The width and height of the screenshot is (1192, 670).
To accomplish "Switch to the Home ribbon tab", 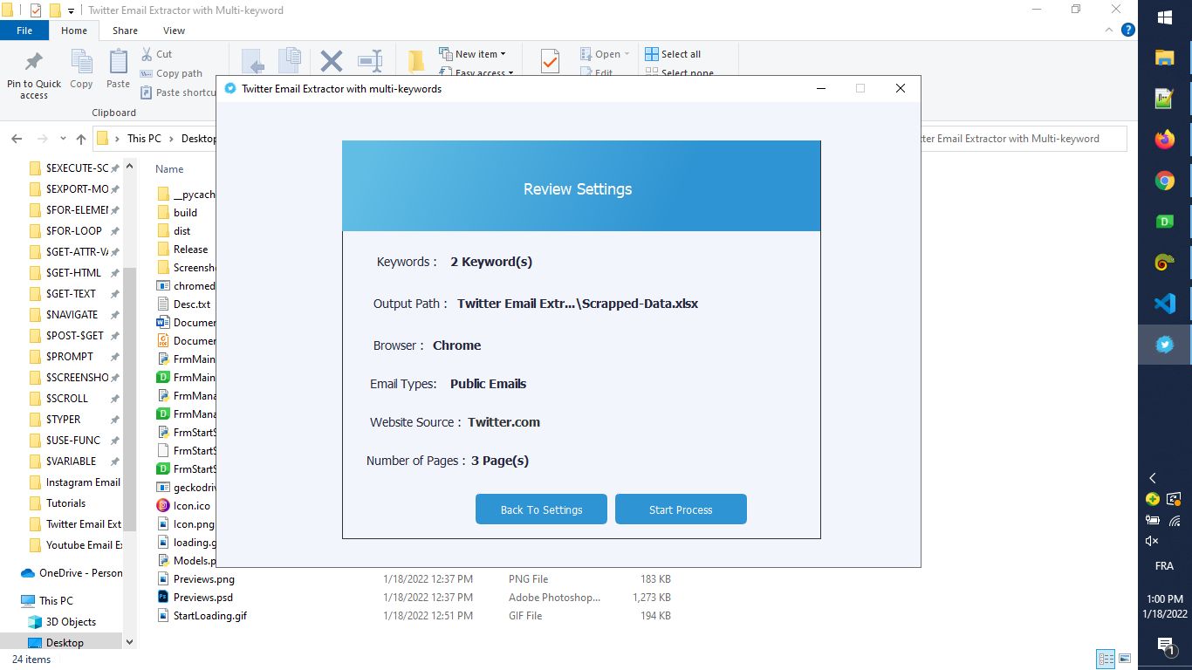I will (74, 31).
